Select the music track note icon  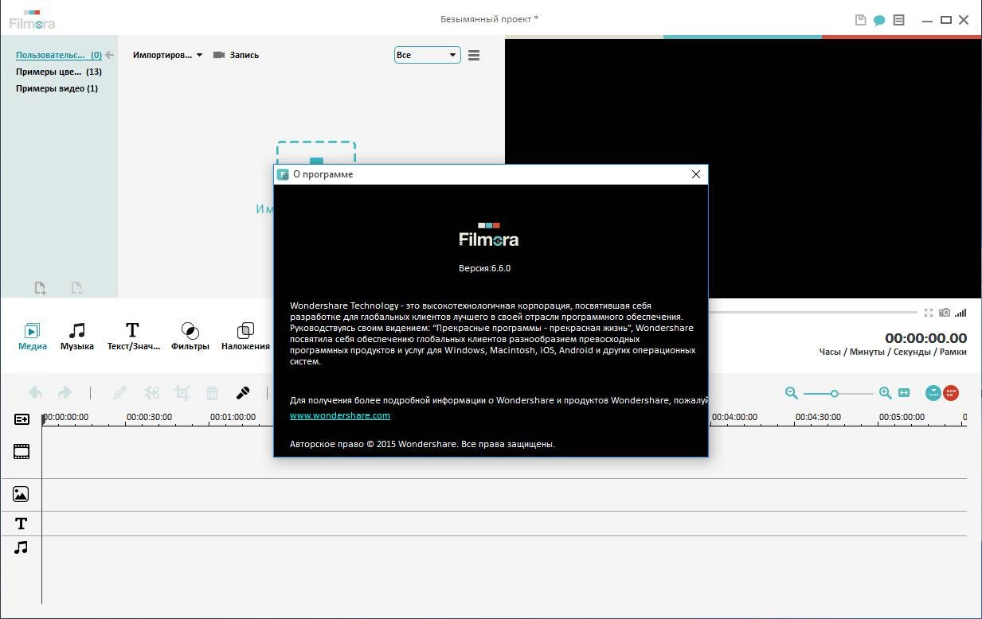click(22, 547)
